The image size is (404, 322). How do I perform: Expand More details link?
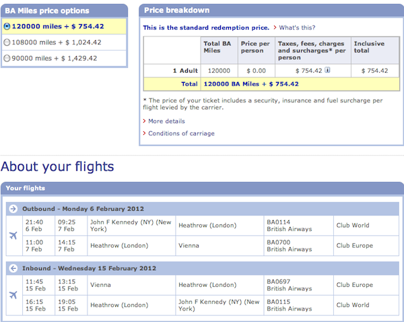[x=166, y=121]
